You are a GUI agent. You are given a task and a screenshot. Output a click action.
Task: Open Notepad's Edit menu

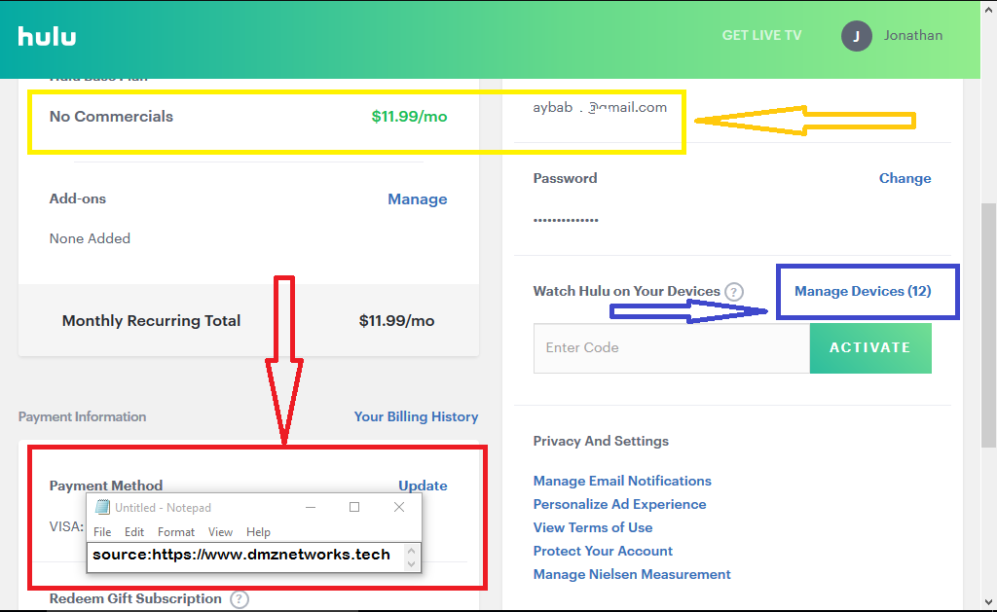click(134, 532)
